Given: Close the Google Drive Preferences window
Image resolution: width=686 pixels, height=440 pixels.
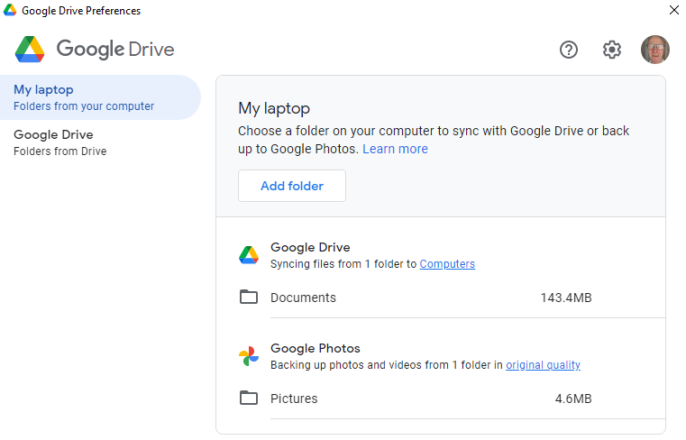Looking at the screenshot, I should point(673,10).
